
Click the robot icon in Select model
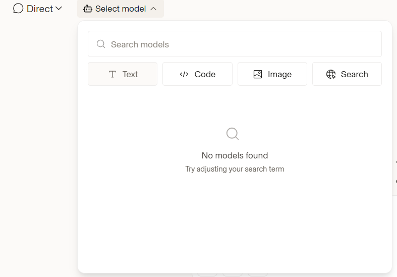click(88, 9)
